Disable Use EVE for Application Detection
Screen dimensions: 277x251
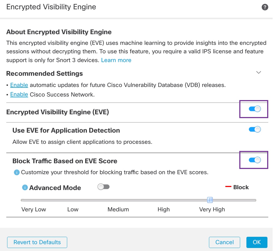(x=255, y=130)
